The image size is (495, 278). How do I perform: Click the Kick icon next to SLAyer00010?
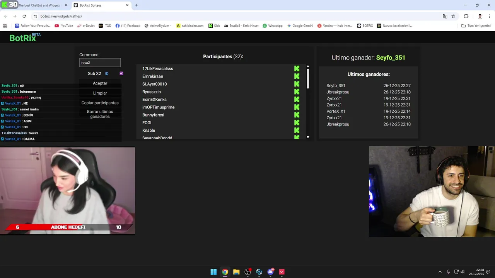(297, 84)
